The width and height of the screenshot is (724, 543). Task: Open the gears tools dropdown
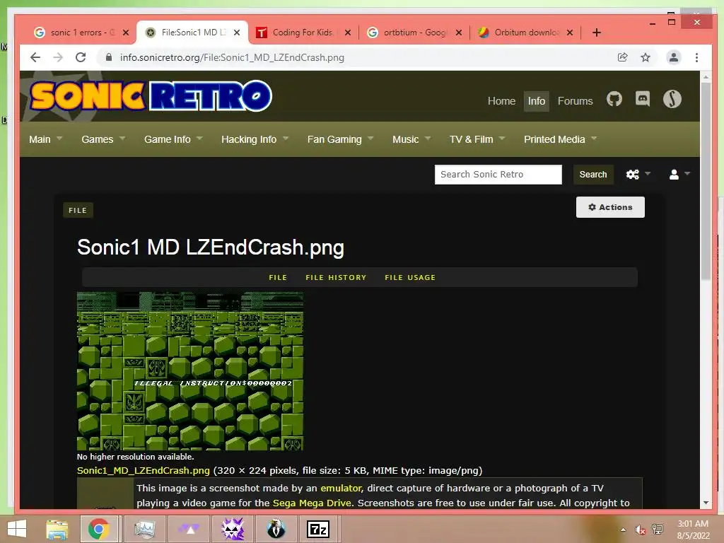coord(638,174)
